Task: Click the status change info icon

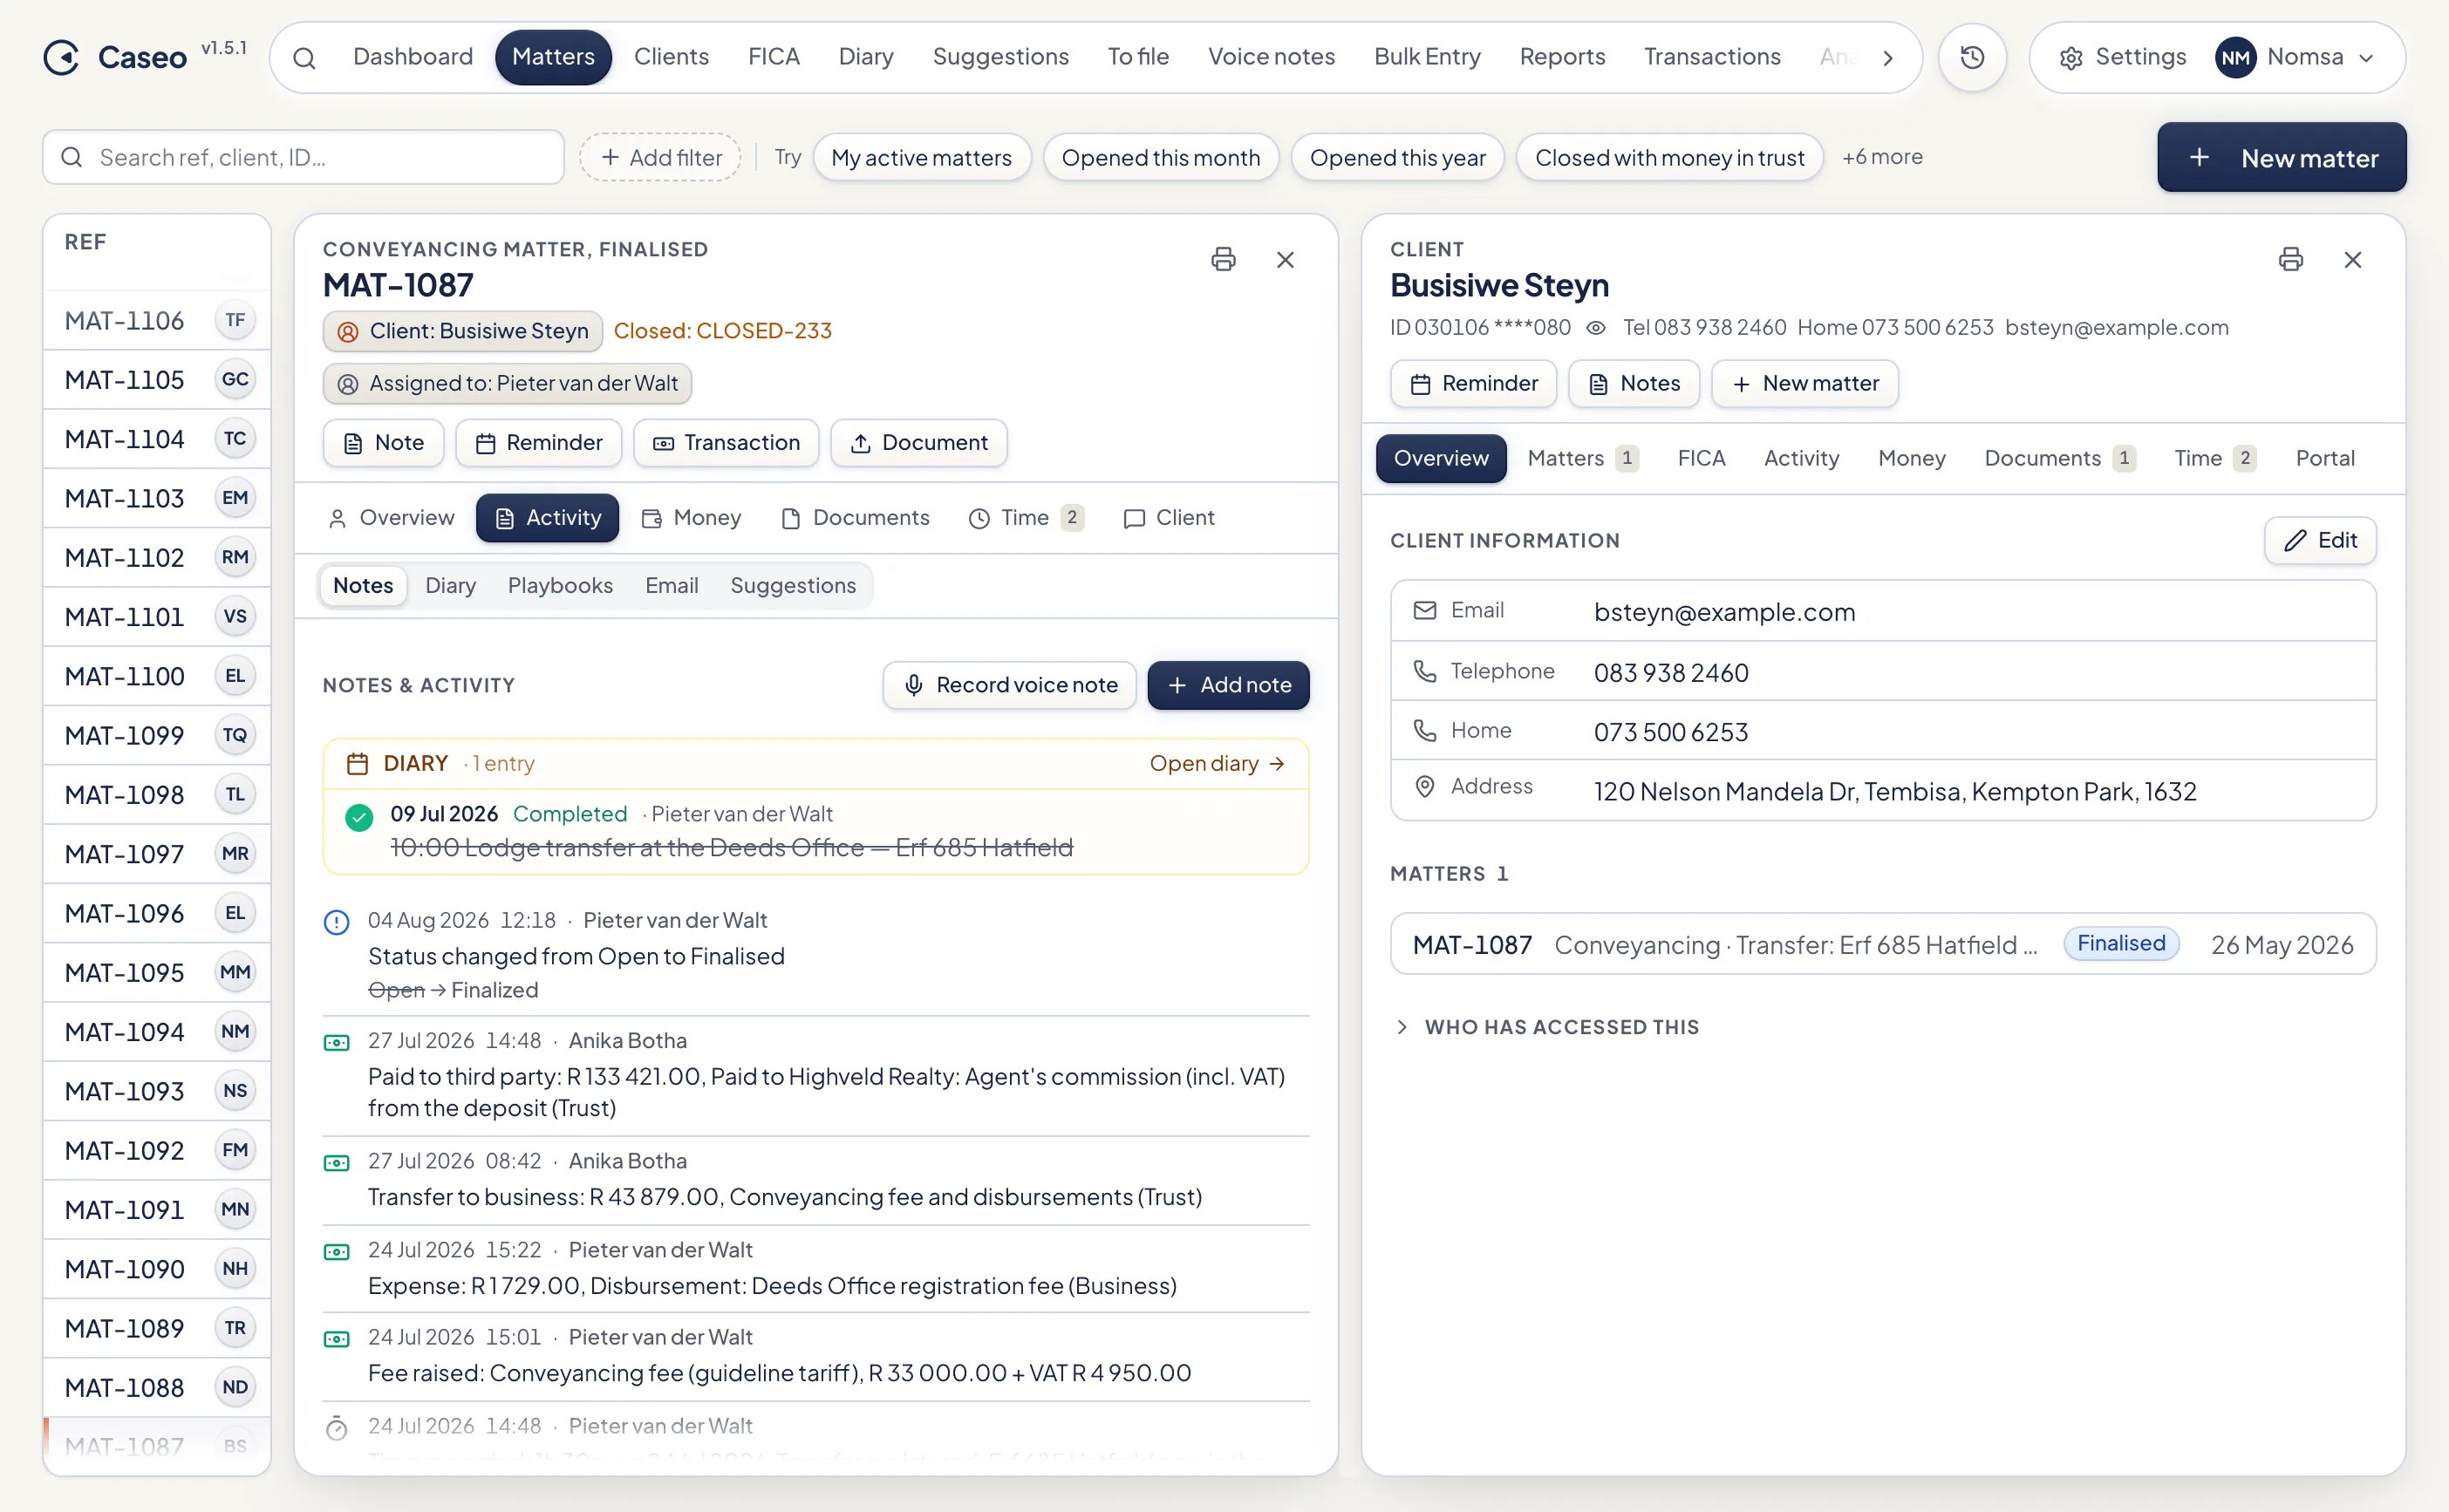Action: [337, 921]
